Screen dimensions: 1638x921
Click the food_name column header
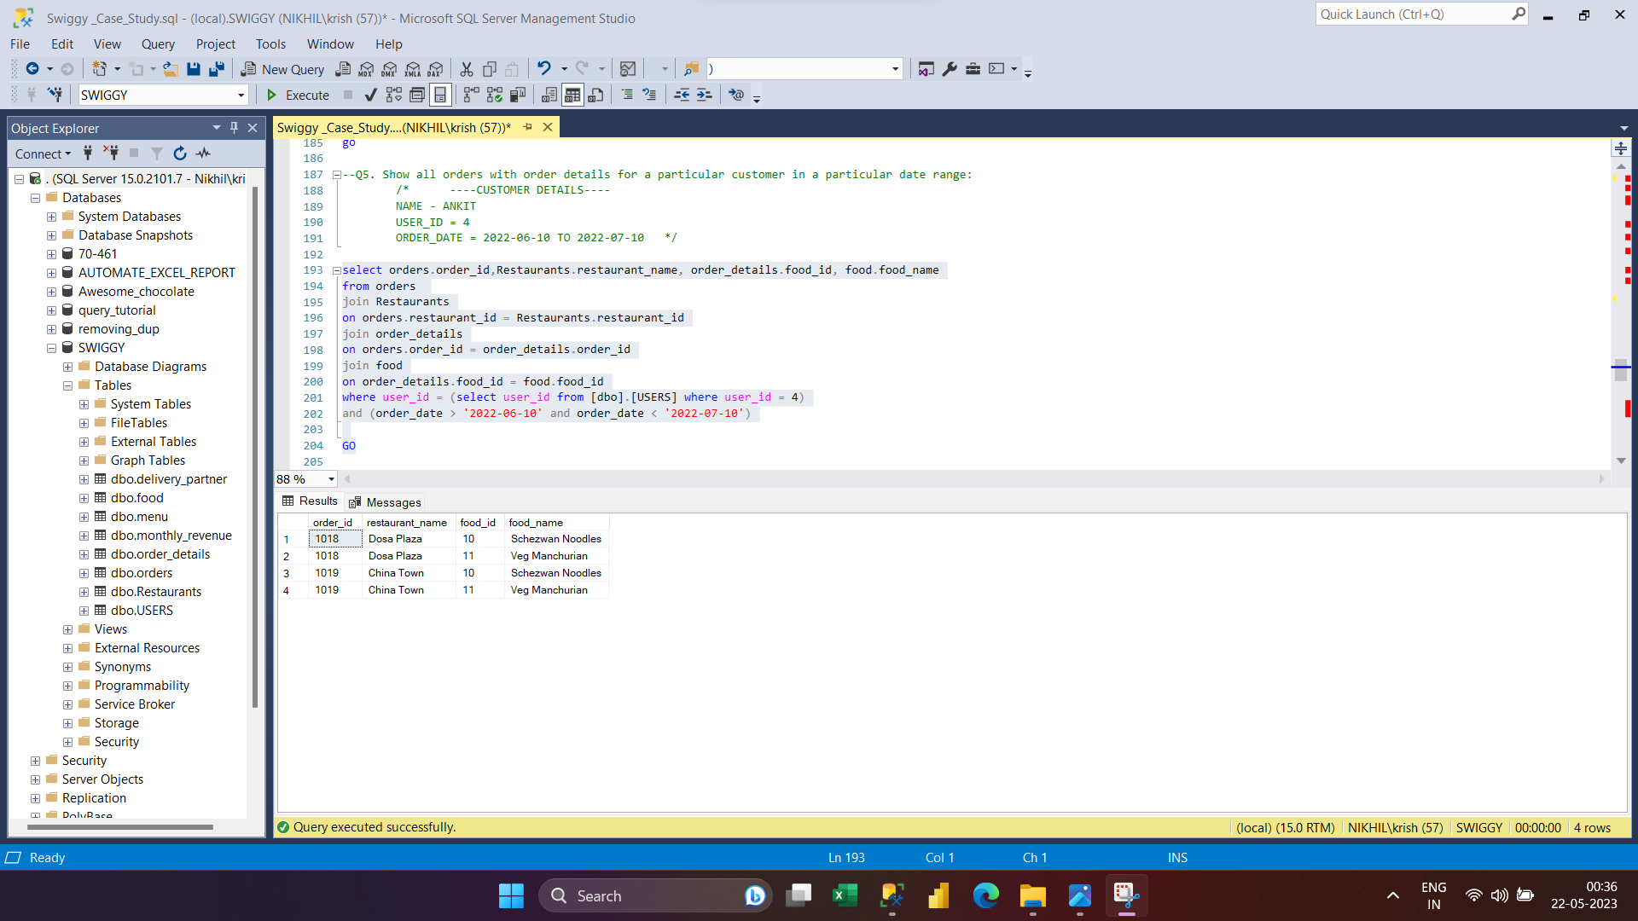click(555, 523)
